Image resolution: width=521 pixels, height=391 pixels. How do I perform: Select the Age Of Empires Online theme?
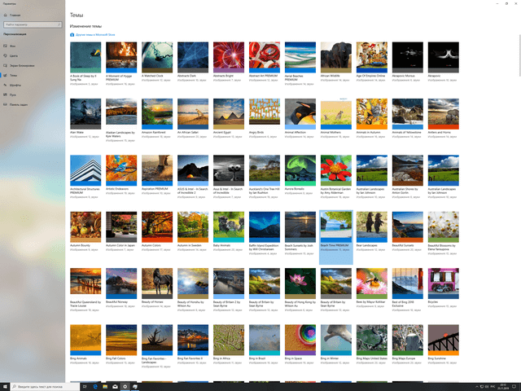(372, 57)
